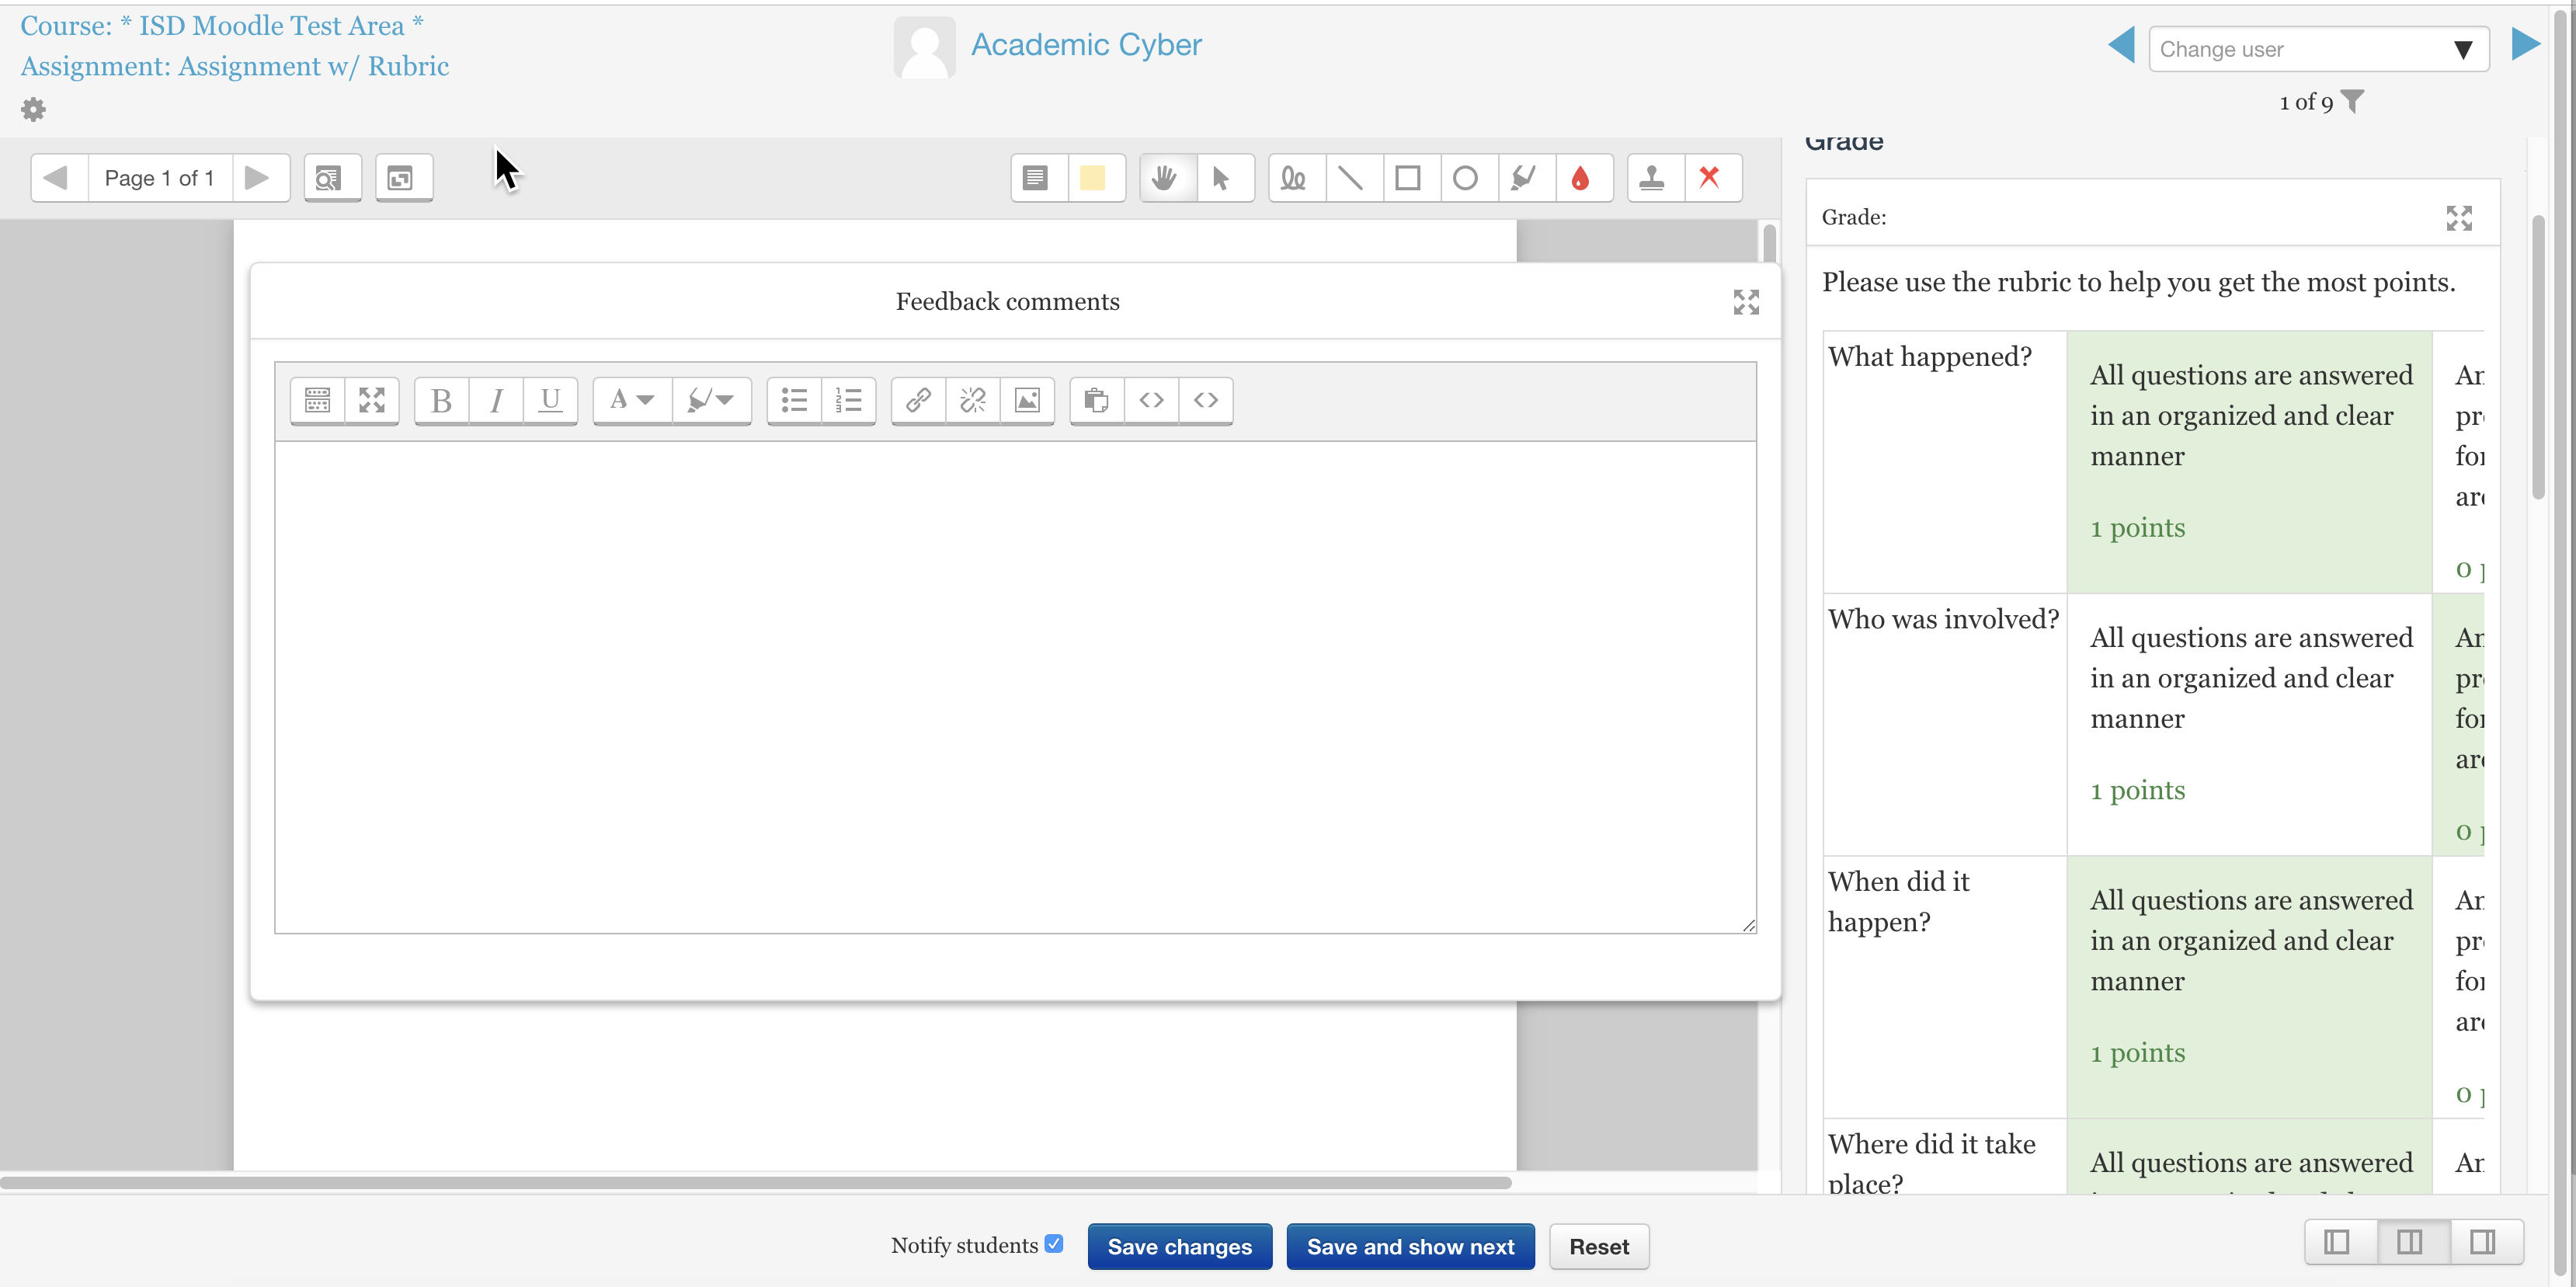Toggle editor full screen mode

(x=372, y=400)
